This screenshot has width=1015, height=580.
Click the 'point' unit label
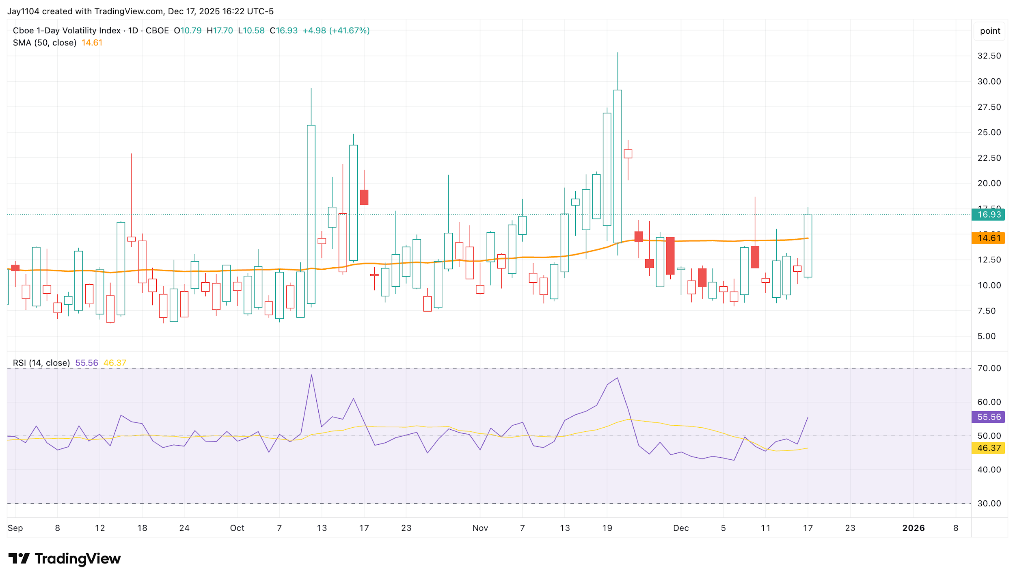[990, 31]
